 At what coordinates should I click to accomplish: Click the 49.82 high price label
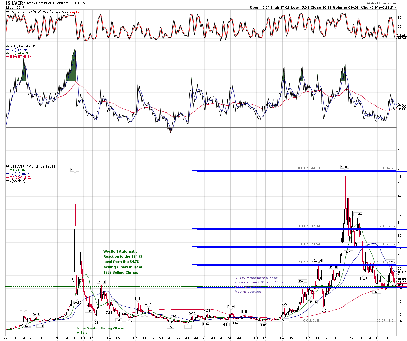pyautogui.click(x=344, y=167)
